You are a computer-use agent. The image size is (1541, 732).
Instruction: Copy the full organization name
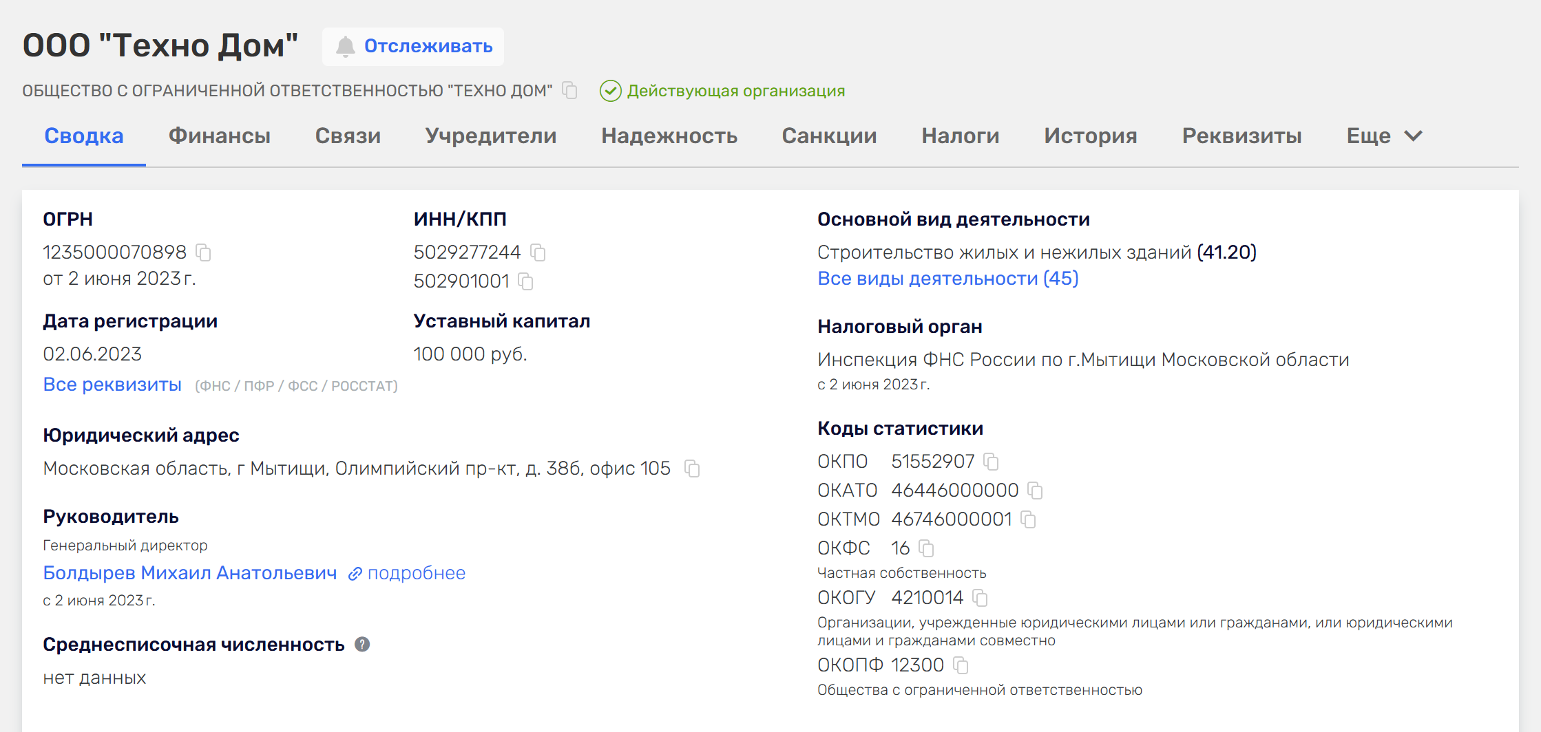[569, 90]
